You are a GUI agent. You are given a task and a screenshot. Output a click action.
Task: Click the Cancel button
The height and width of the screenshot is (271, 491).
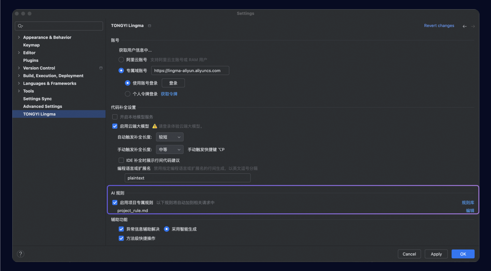(x=409, y=254)
